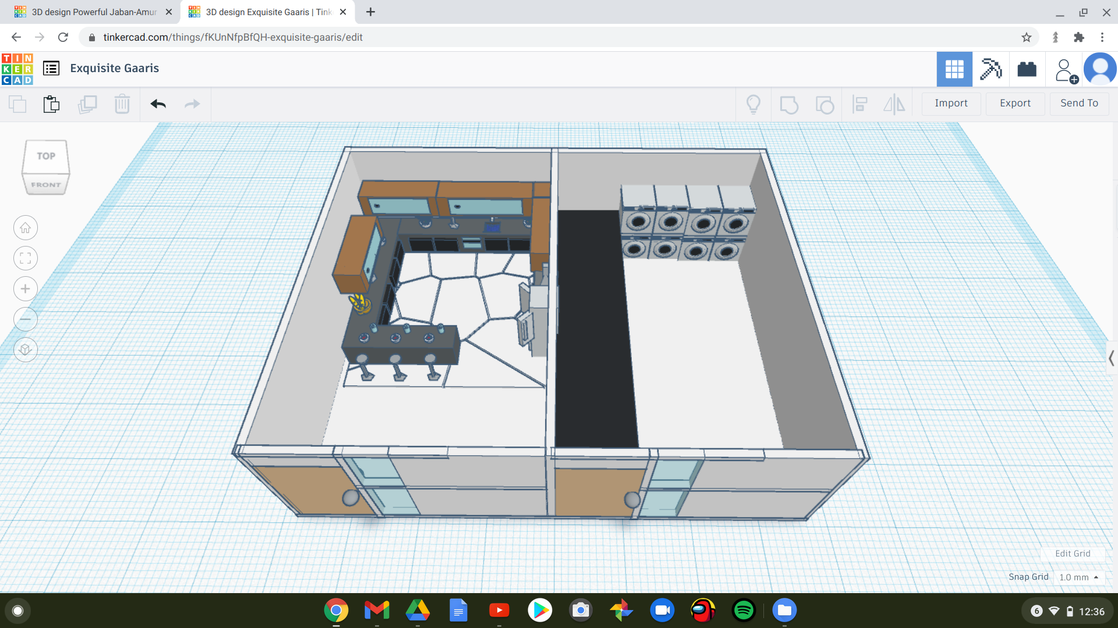Click the Copy tool
1118x628 pixels.
point(17,104)
